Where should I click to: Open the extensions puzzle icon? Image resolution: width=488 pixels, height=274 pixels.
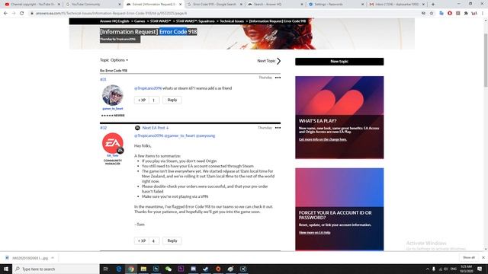coord(466,14)
